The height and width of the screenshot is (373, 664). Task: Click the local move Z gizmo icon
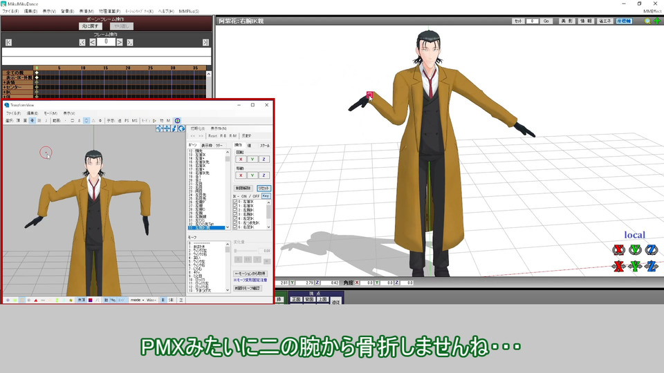click(652, 266)
